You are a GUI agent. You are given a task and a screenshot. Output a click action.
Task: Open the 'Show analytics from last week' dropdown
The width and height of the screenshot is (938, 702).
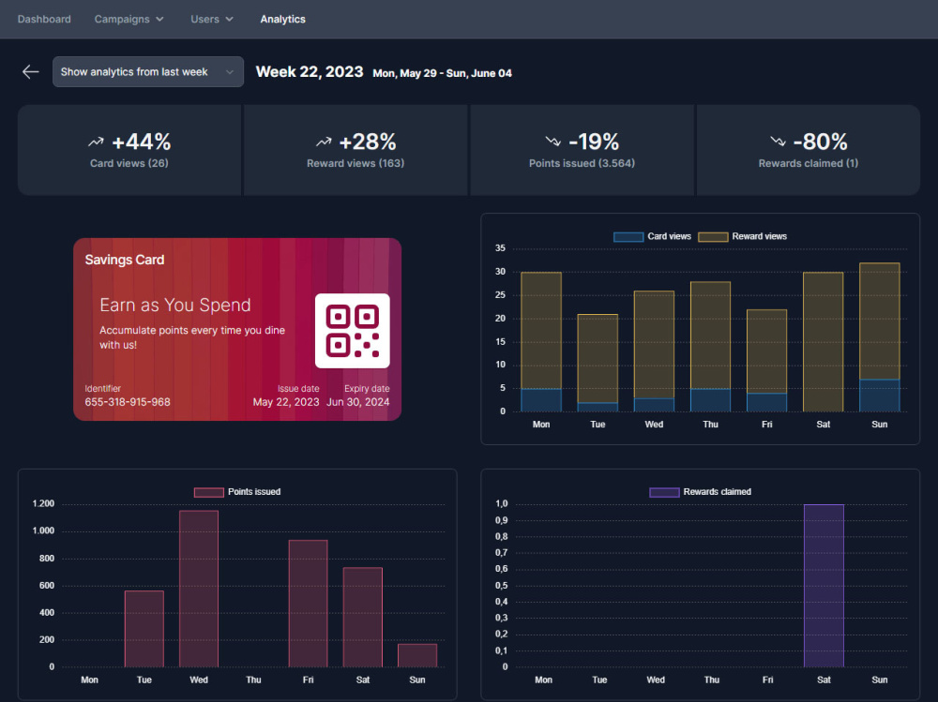(x=148, y=72)
